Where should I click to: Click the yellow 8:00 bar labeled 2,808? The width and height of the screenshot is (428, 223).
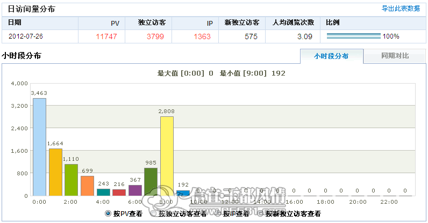coord(167,156)
